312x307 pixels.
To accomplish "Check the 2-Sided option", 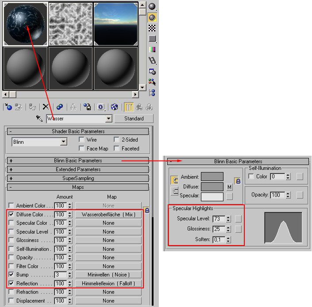I will click(x=117, y=140).
